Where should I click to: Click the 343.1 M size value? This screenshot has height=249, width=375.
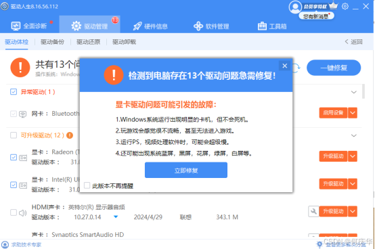(227, 217)
